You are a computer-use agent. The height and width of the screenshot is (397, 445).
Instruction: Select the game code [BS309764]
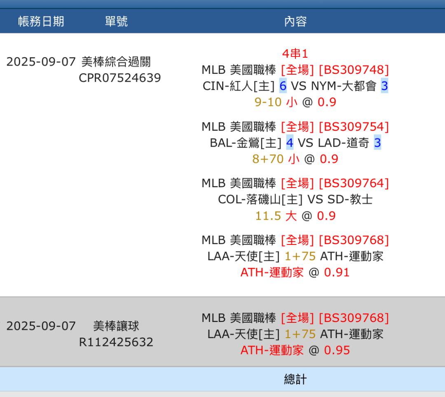tap(354, 183)
